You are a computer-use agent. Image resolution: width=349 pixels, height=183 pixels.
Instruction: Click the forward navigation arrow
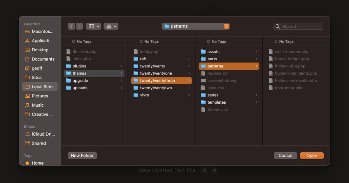point(80,26)
